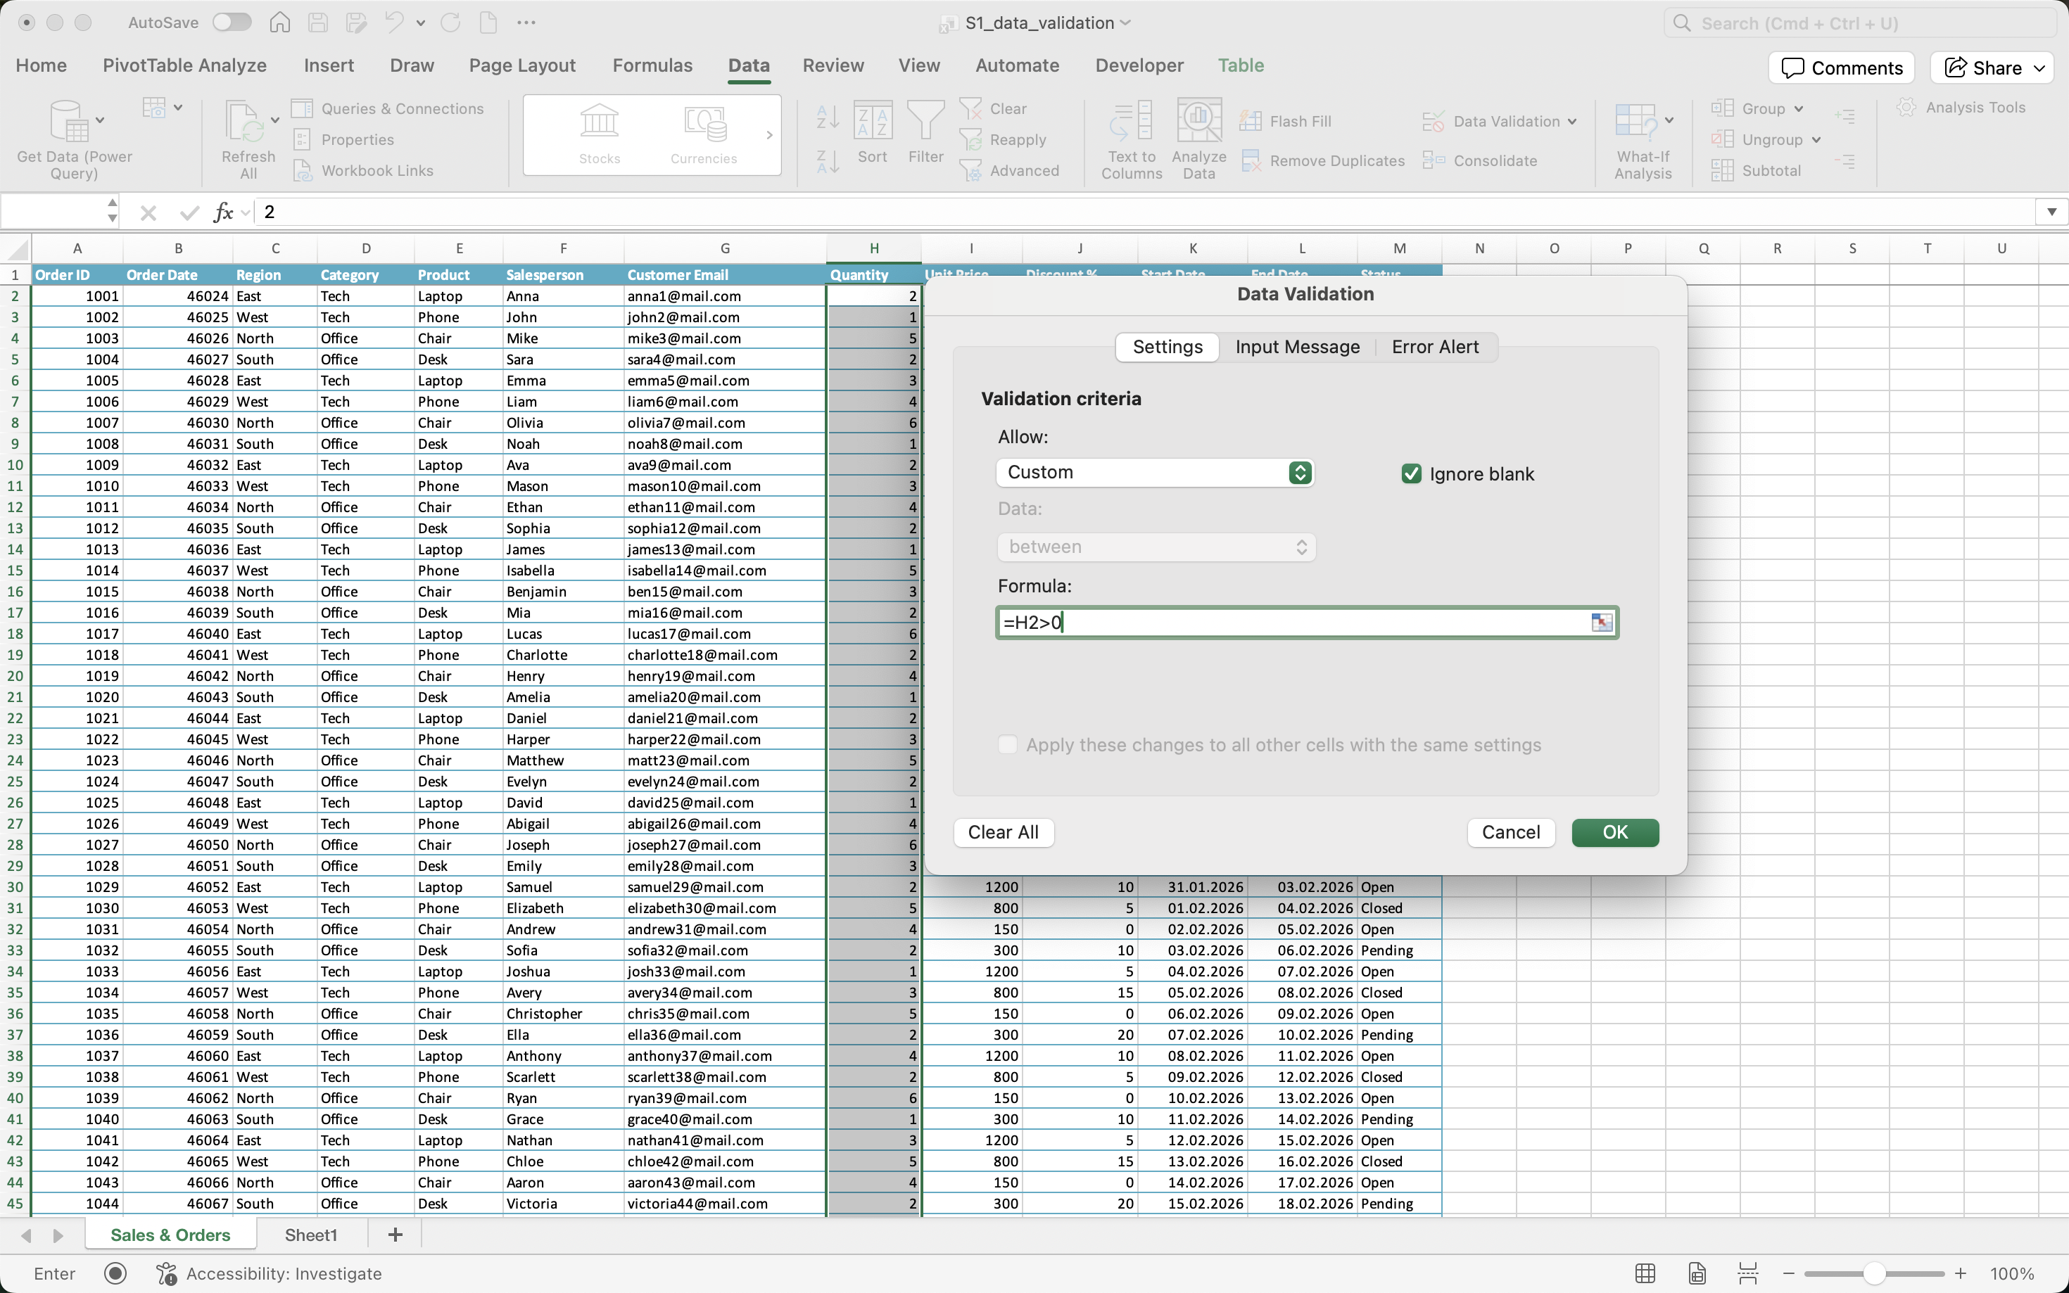Expand the What-If Analysis dropdown arrow
Viewport: 2069px width, 1293px height.
click(x=1669, y=120)
